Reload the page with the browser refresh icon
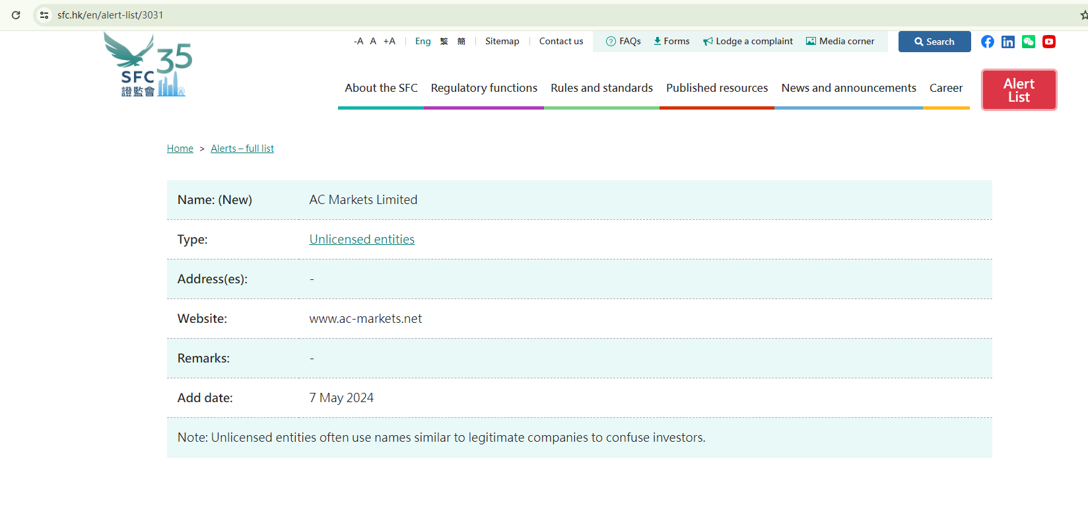Screen dimensions: 1088x517 click(x=16, y=15)
